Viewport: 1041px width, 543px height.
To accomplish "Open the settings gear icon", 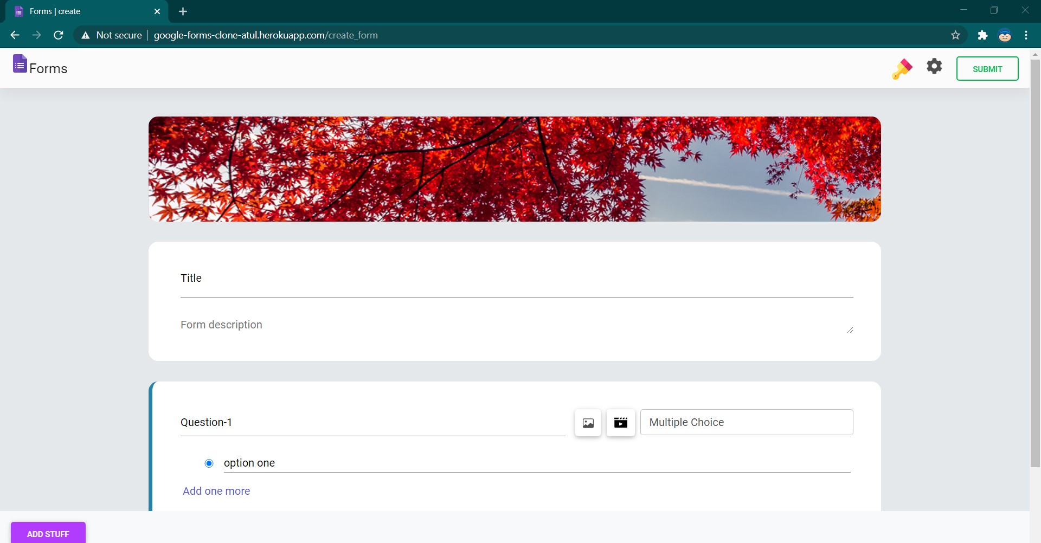I will (x=934, y=67).
